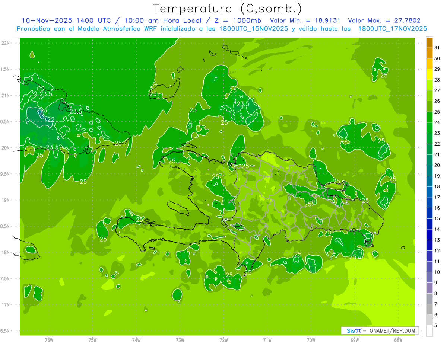Click the "20" label on the color scale

point(437,165)
